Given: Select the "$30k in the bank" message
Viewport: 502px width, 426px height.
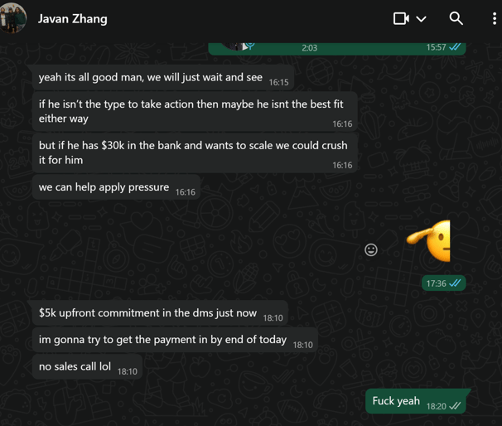Looking at the screenshot, I should [195, 152].
